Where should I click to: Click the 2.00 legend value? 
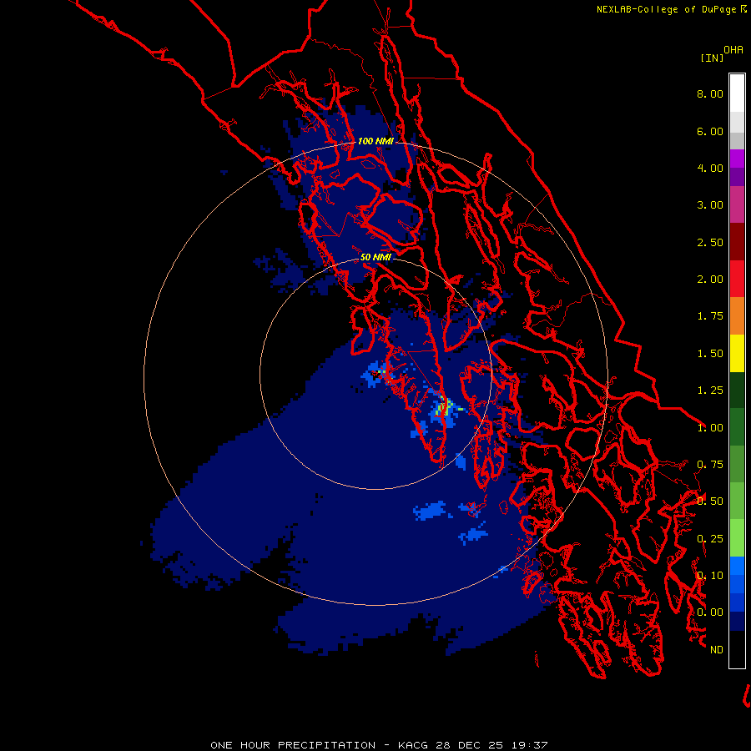point(710,280)
